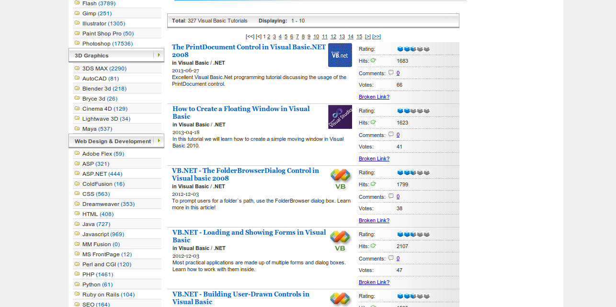
Task: Go to the next page with [>]
Action: 368,36
